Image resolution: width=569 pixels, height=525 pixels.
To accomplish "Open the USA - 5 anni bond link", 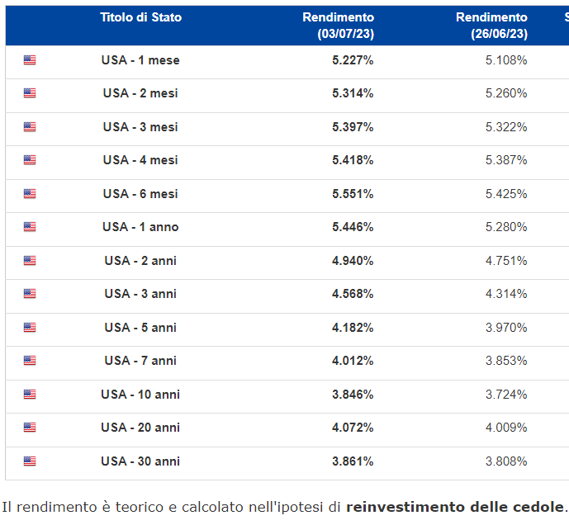I will click(x=140, y=328).
